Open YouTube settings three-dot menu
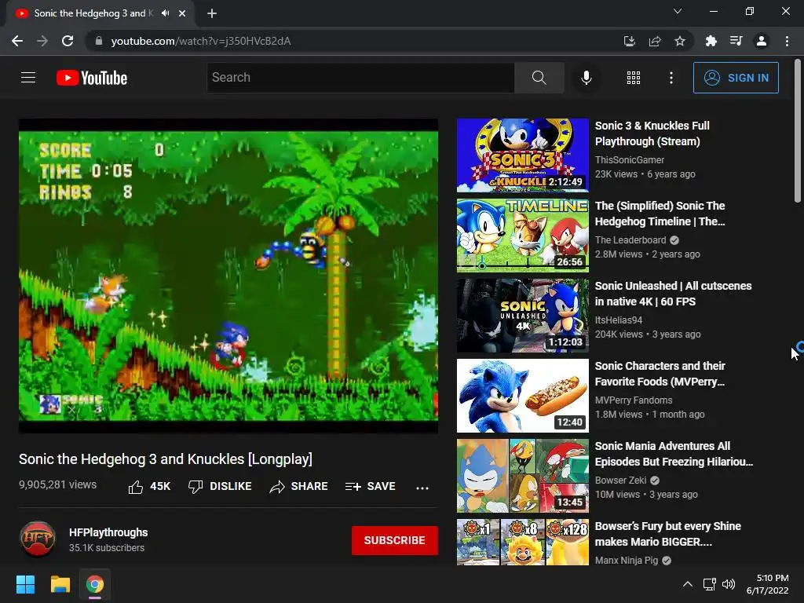Image resolution: width=804 pixels, height=603 pixels. 671,78
